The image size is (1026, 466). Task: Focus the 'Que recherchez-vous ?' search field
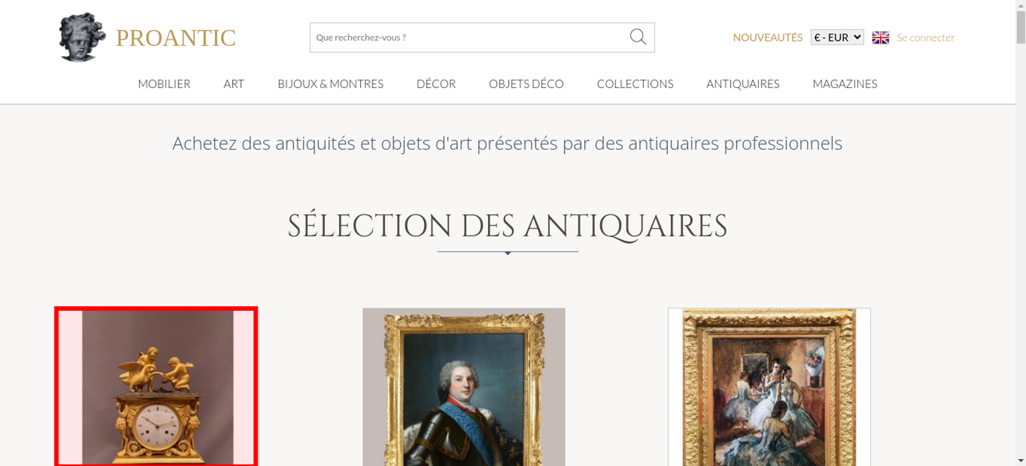coord(469,37)
